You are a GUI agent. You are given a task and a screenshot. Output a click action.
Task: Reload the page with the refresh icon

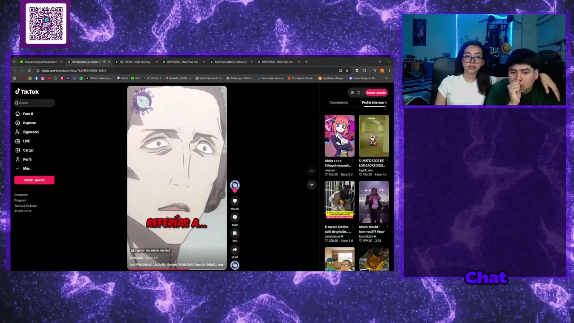point(29,70)
